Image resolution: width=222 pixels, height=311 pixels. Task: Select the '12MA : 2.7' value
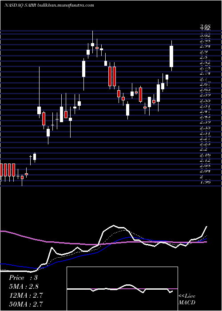click(26, 295)
